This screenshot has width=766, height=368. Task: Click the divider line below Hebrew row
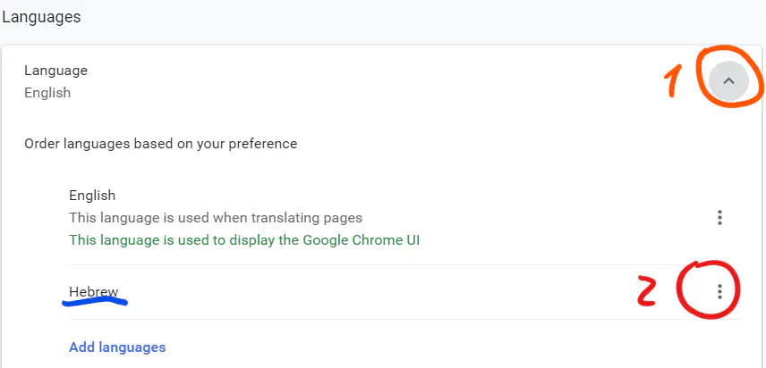(x=403, y=320)
